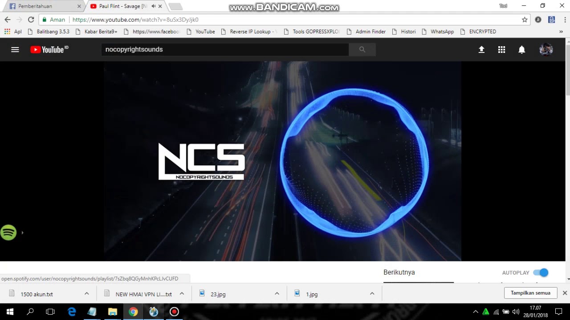
Task: Open Histori bookmark
Action: [404, 32]
